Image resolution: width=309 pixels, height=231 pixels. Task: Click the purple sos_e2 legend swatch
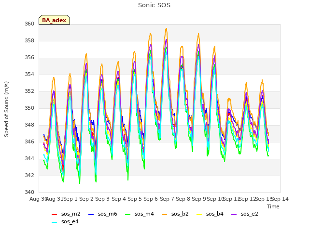234,215
